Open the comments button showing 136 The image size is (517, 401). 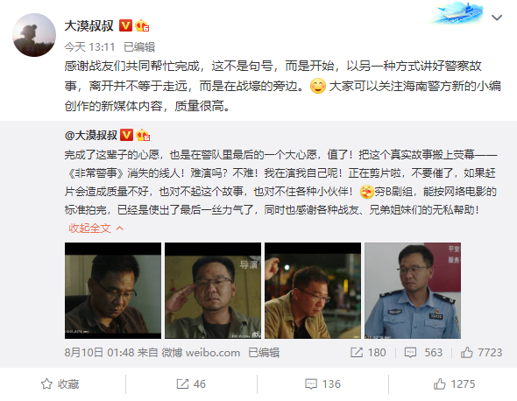322,384
